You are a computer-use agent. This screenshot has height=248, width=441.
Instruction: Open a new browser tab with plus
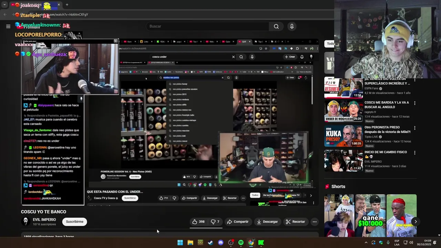coord(67,5)
